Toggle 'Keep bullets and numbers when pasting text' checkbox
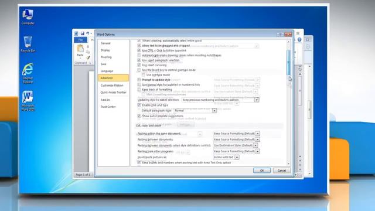This screenshot has width=375, height=211. 139,162
